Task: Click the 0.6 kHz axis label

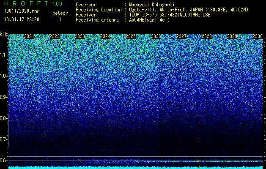Action: tap(3, 161)
